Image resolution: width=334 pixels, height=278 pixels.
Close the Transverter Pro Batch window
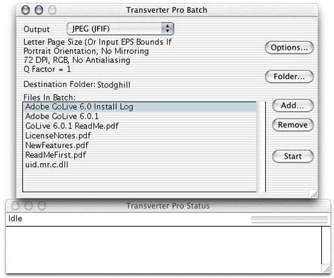tap(26, 10)
